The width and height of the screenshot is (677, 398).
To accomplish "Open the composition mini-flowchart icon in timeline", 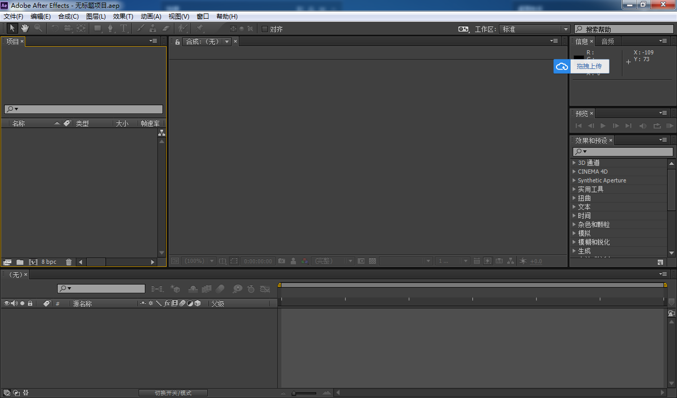I will click(157, 289).
